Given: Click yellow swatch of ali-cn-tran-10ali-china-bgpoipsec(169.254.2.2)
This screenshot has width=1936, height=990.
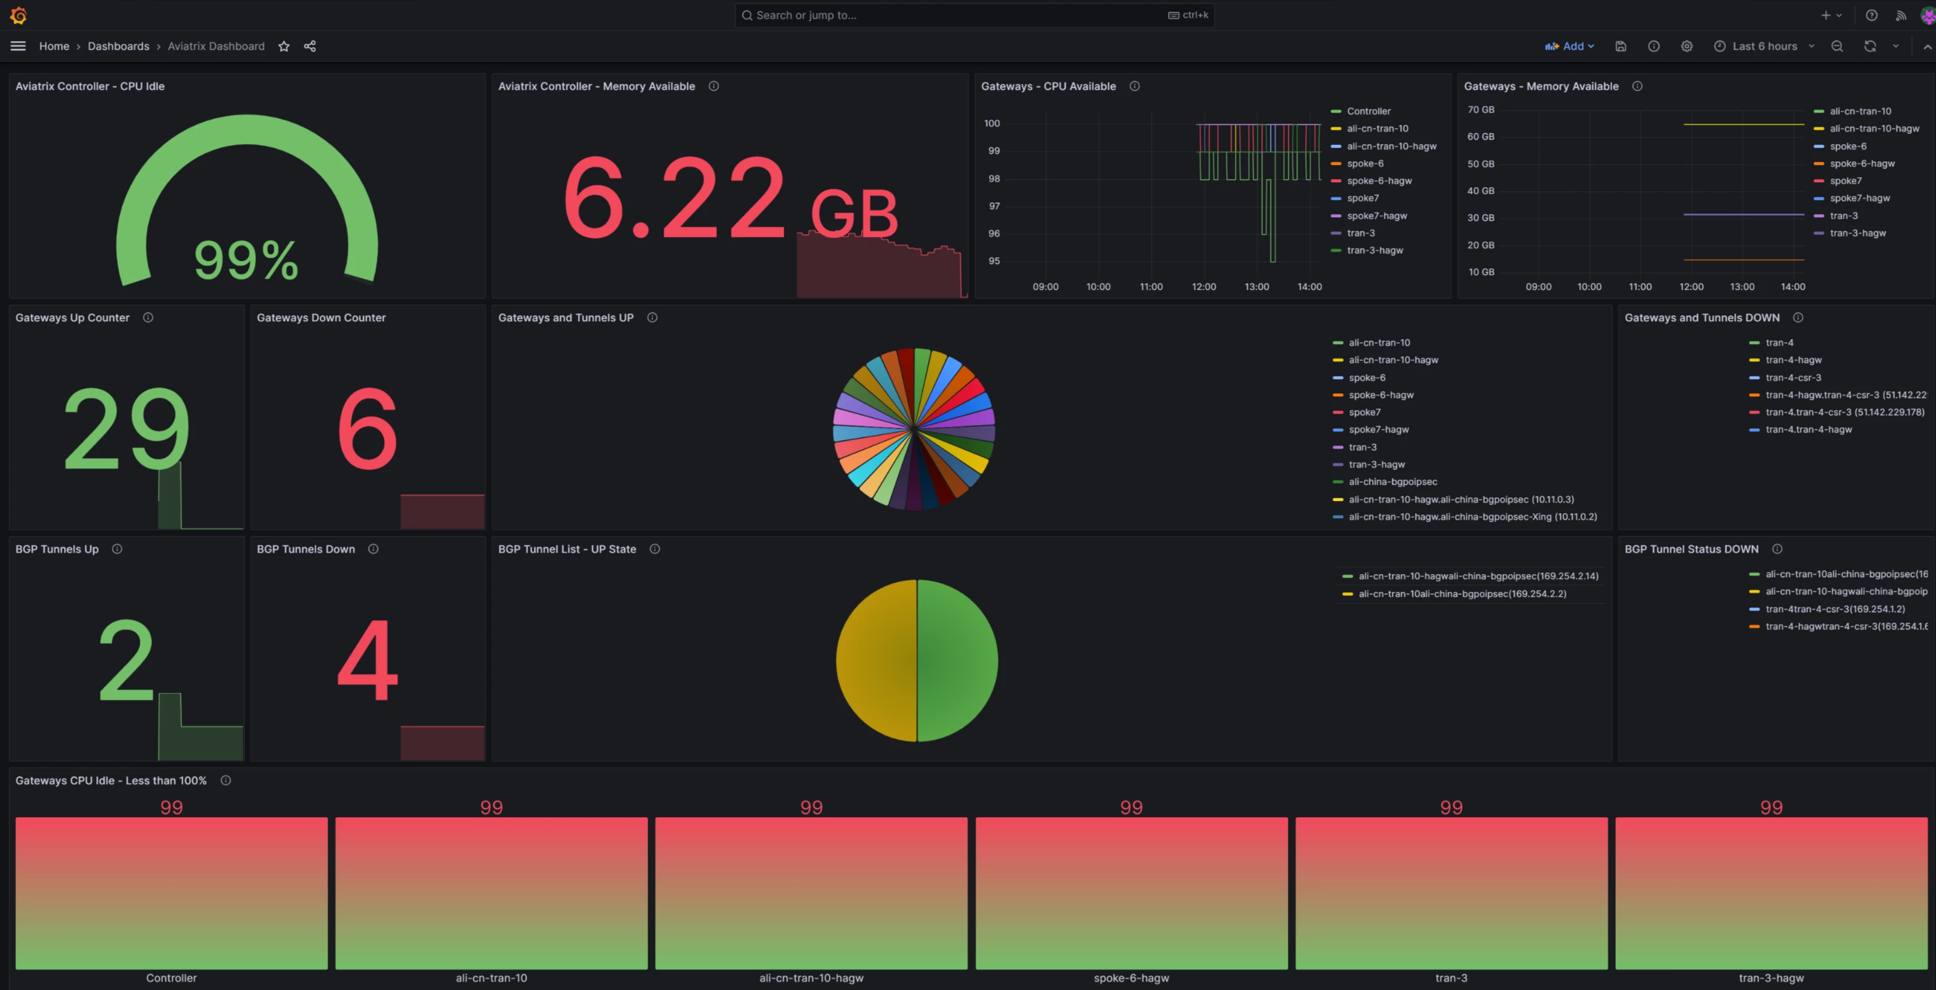Looking at the screenshot, I should click(1348, 594).
